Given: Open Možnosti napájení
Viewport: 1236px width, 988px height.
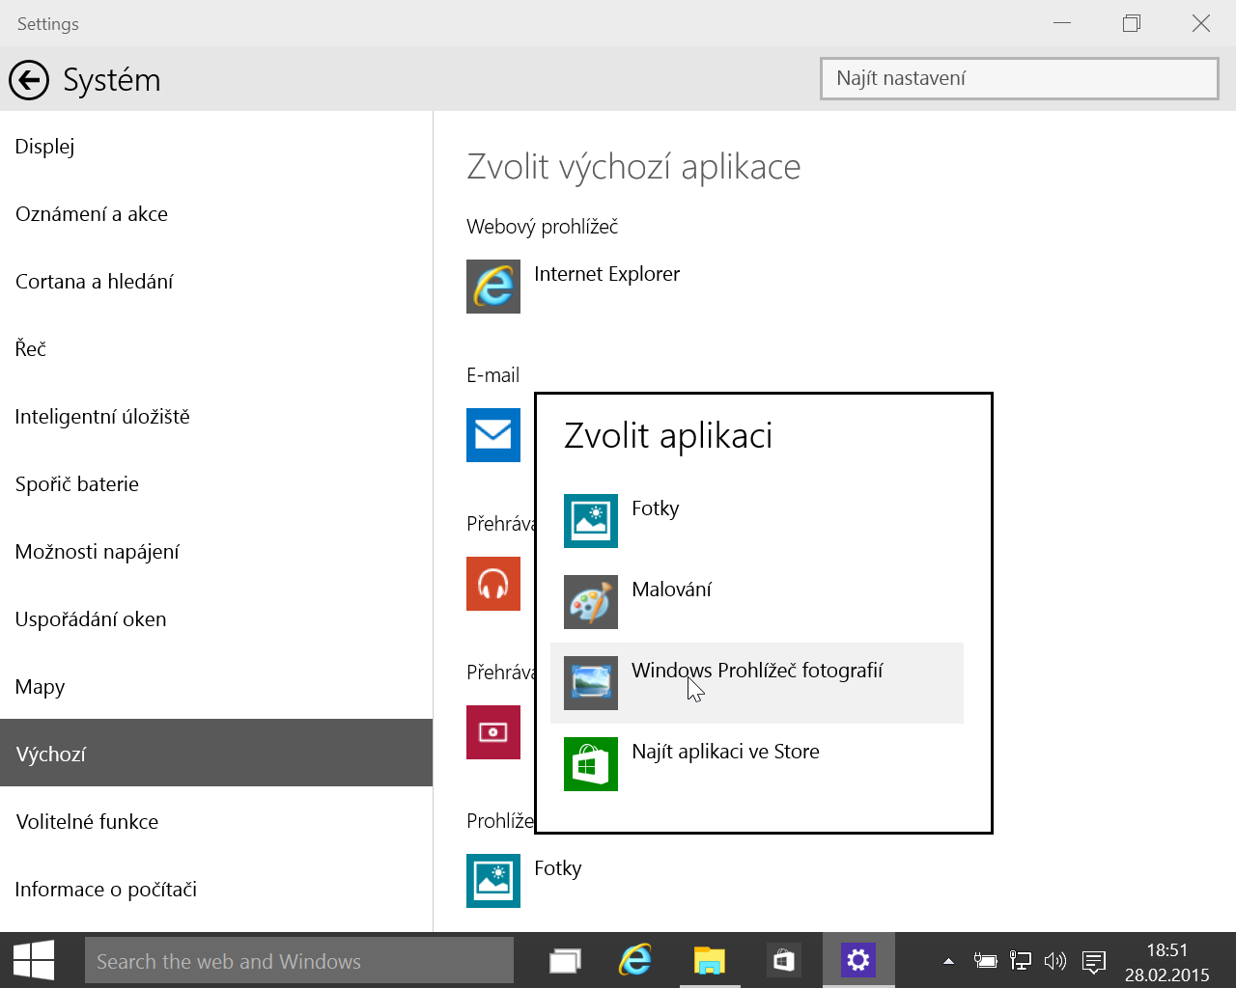Looking at the screenshot, I should [216, 552].
